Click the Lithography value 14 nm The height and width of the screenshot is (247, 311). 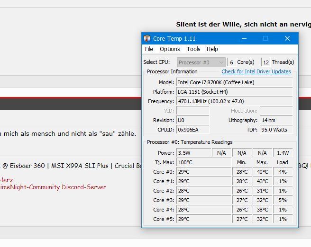coord(276,120)
